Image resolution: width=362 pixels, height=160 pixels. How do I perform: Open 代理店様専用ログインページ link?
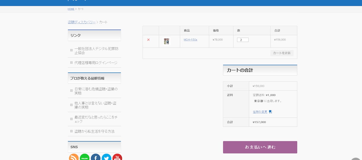(x=96, y=63)
